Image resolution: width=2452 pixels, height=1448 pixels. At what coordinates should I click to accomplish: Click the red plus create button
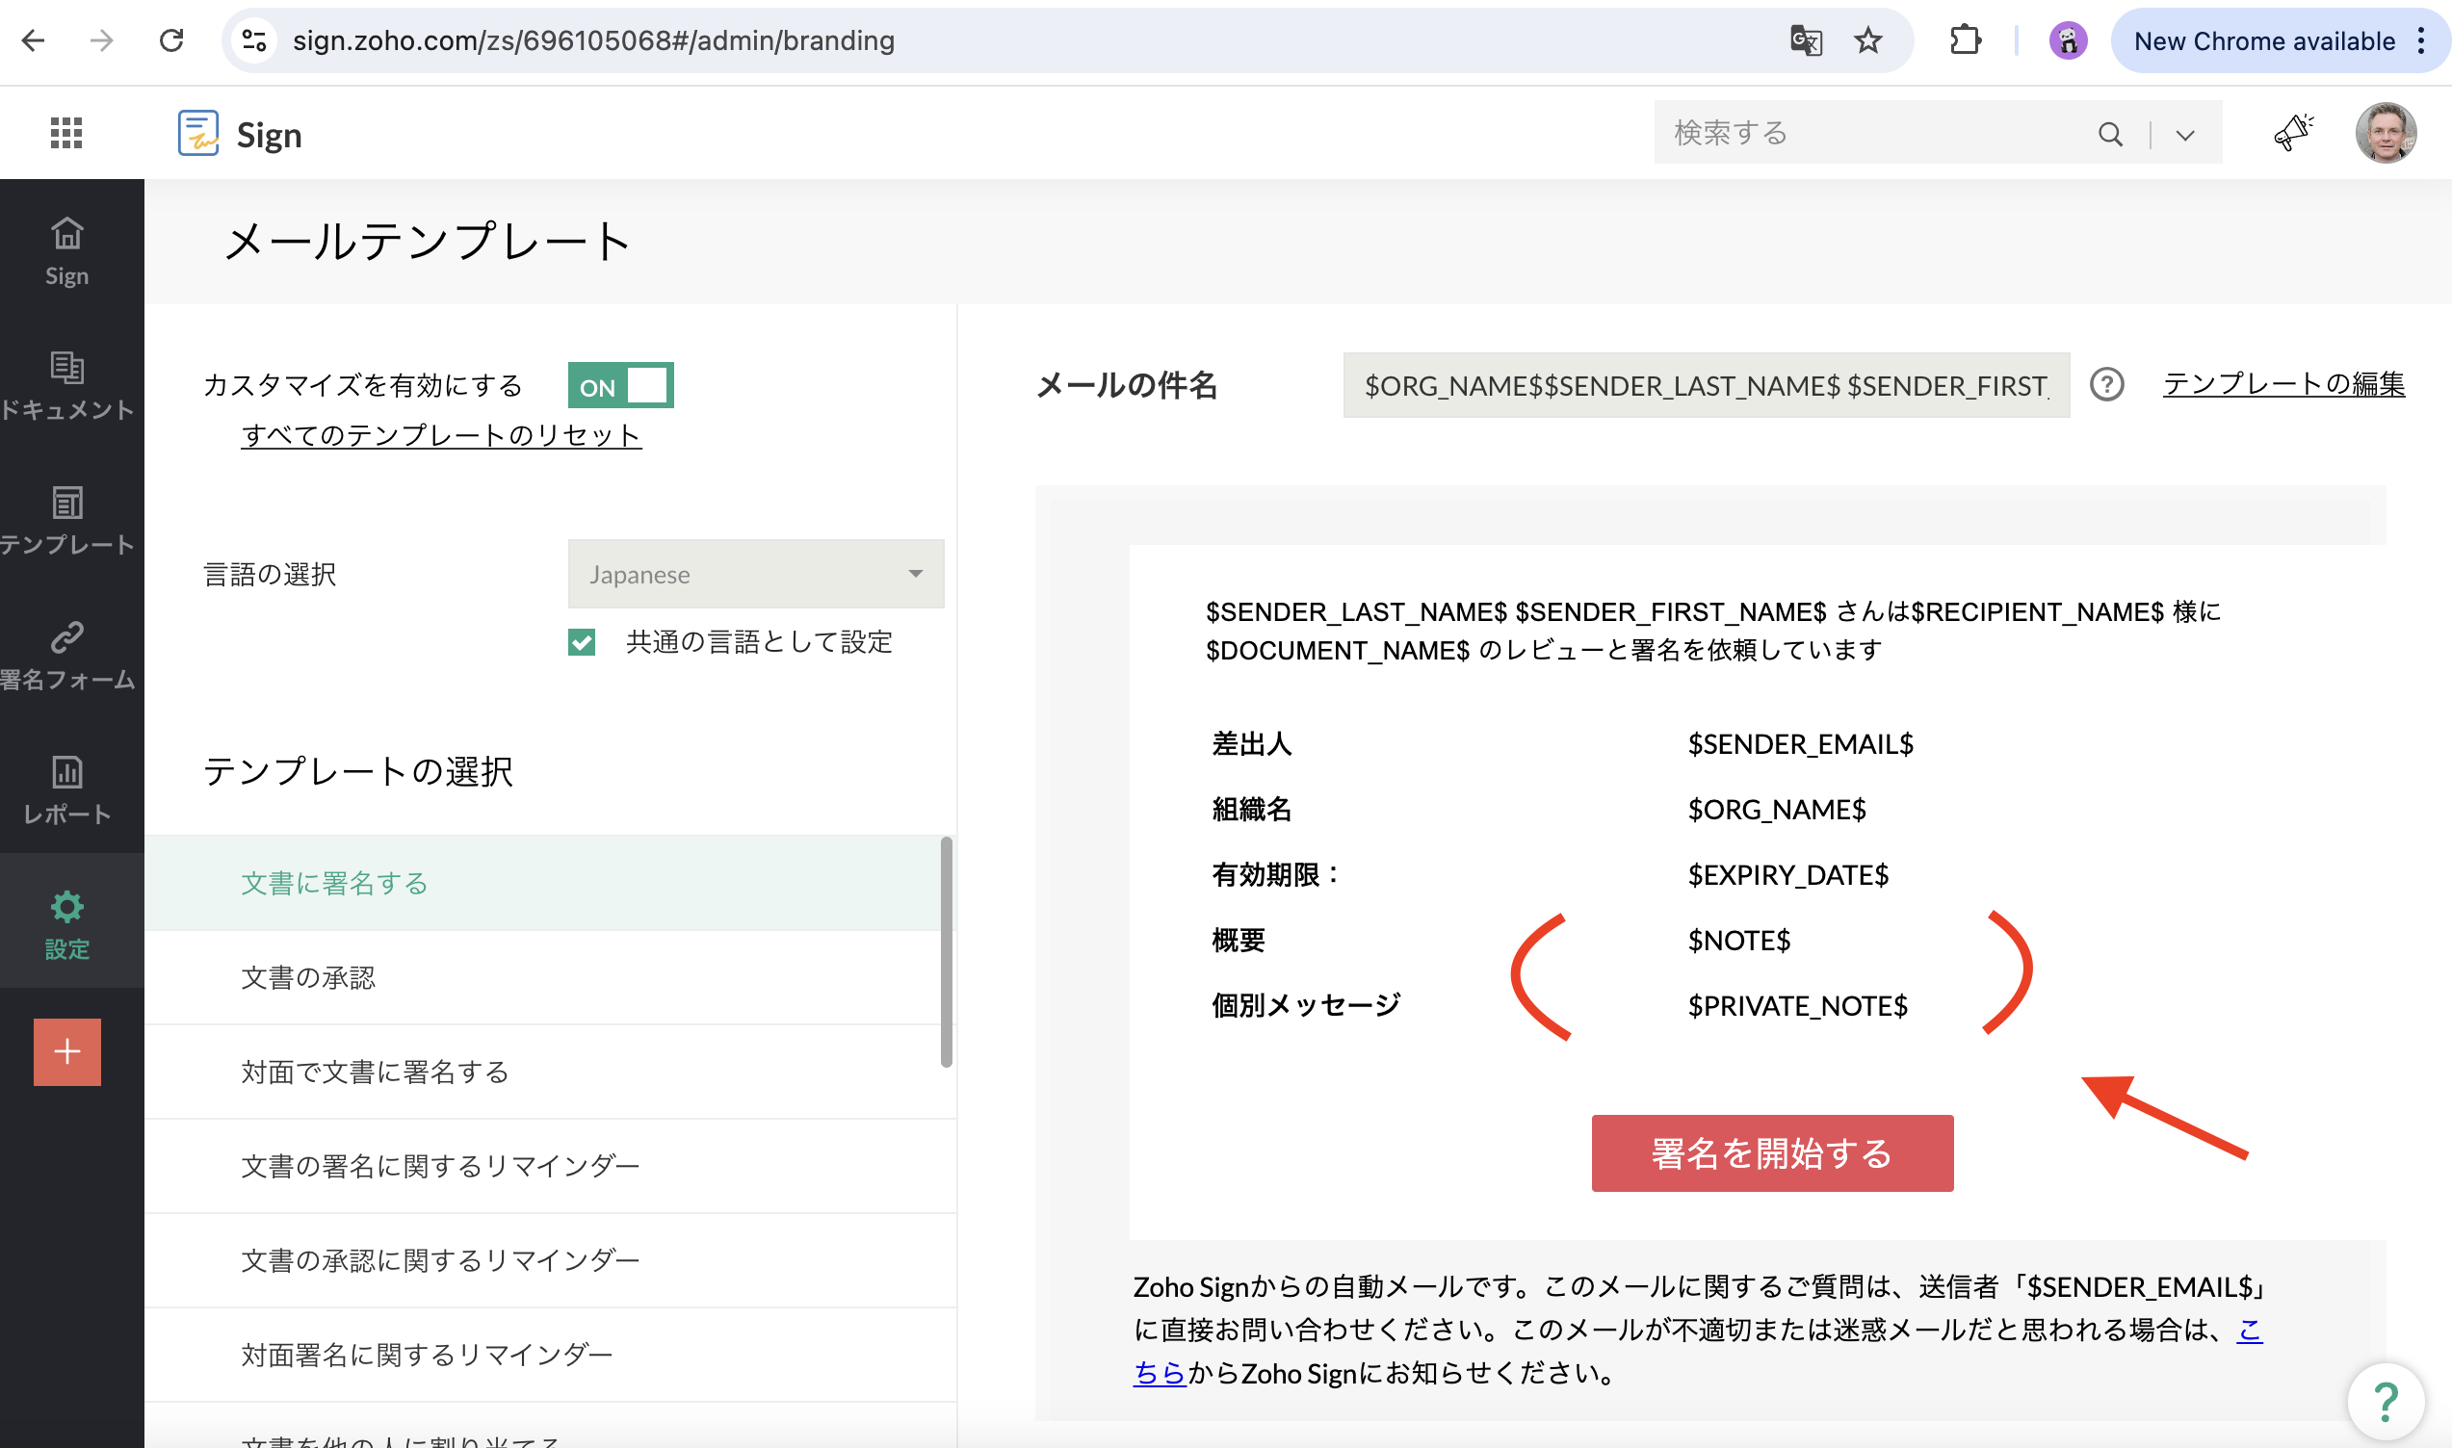(x=66, y=1052)
